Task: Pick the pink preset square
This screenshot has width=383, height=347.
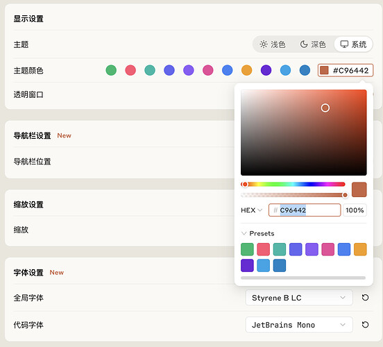Action: [327, 249]
